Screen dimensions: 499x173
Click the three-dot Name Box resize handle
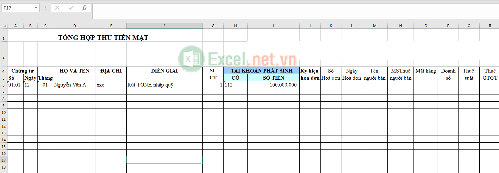tap(45, 8)
